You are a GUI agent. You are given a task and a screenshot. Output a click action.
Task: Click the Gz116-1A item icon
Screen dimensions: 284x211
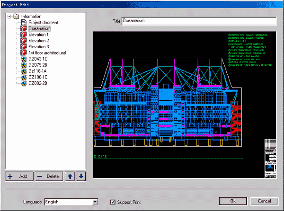[x=24, y=71]
